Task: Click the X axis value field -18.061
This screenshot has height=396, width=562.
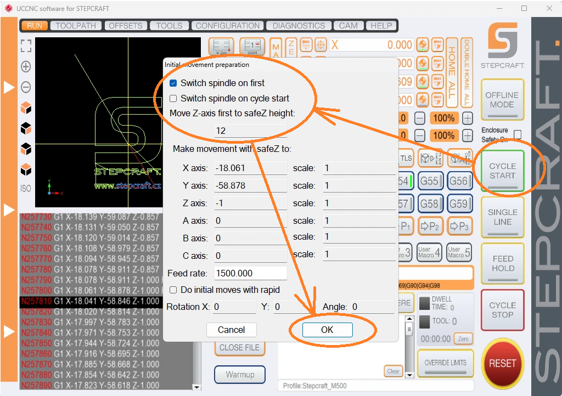Action: tap(250, 168)
